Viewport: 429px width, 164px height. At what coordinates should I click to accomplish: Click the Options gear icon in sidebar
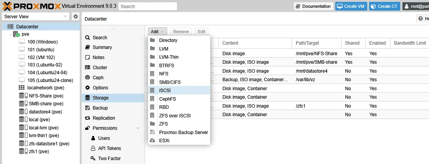click(x=88, y=87)
